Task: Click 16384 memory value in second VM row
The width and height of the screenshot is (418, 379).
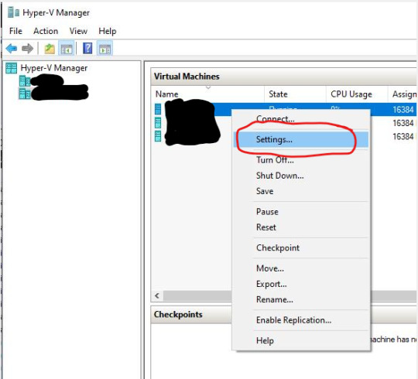Action: [x=403, y=123]
